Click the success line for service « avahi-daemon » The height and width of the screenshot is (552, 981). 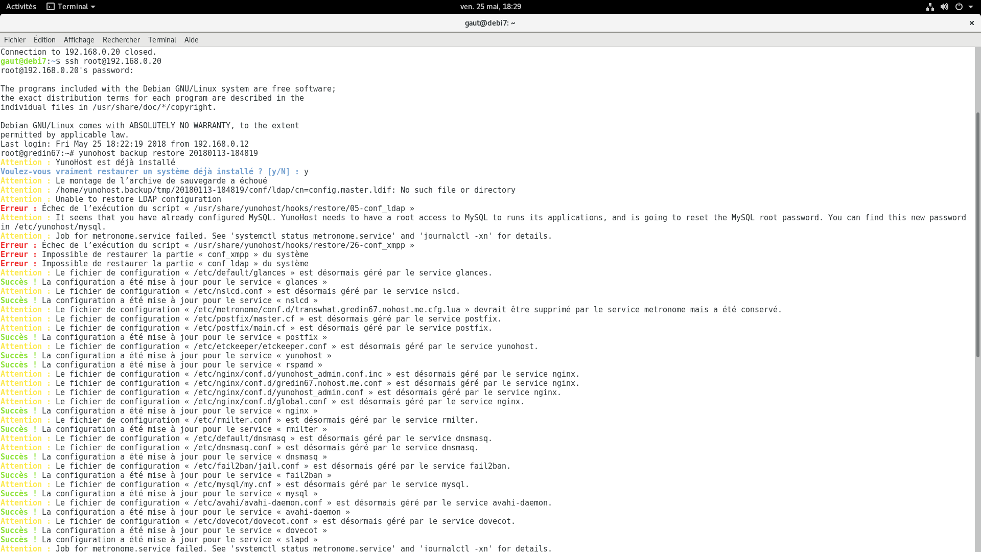coord(175,512)
